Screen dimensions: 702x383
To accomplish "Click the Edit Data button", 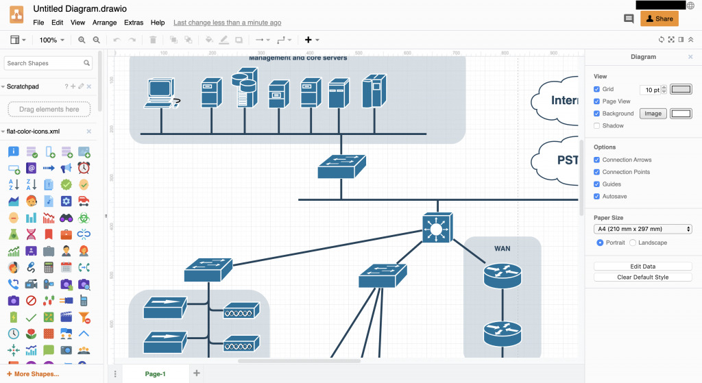I will coord(642,267).
